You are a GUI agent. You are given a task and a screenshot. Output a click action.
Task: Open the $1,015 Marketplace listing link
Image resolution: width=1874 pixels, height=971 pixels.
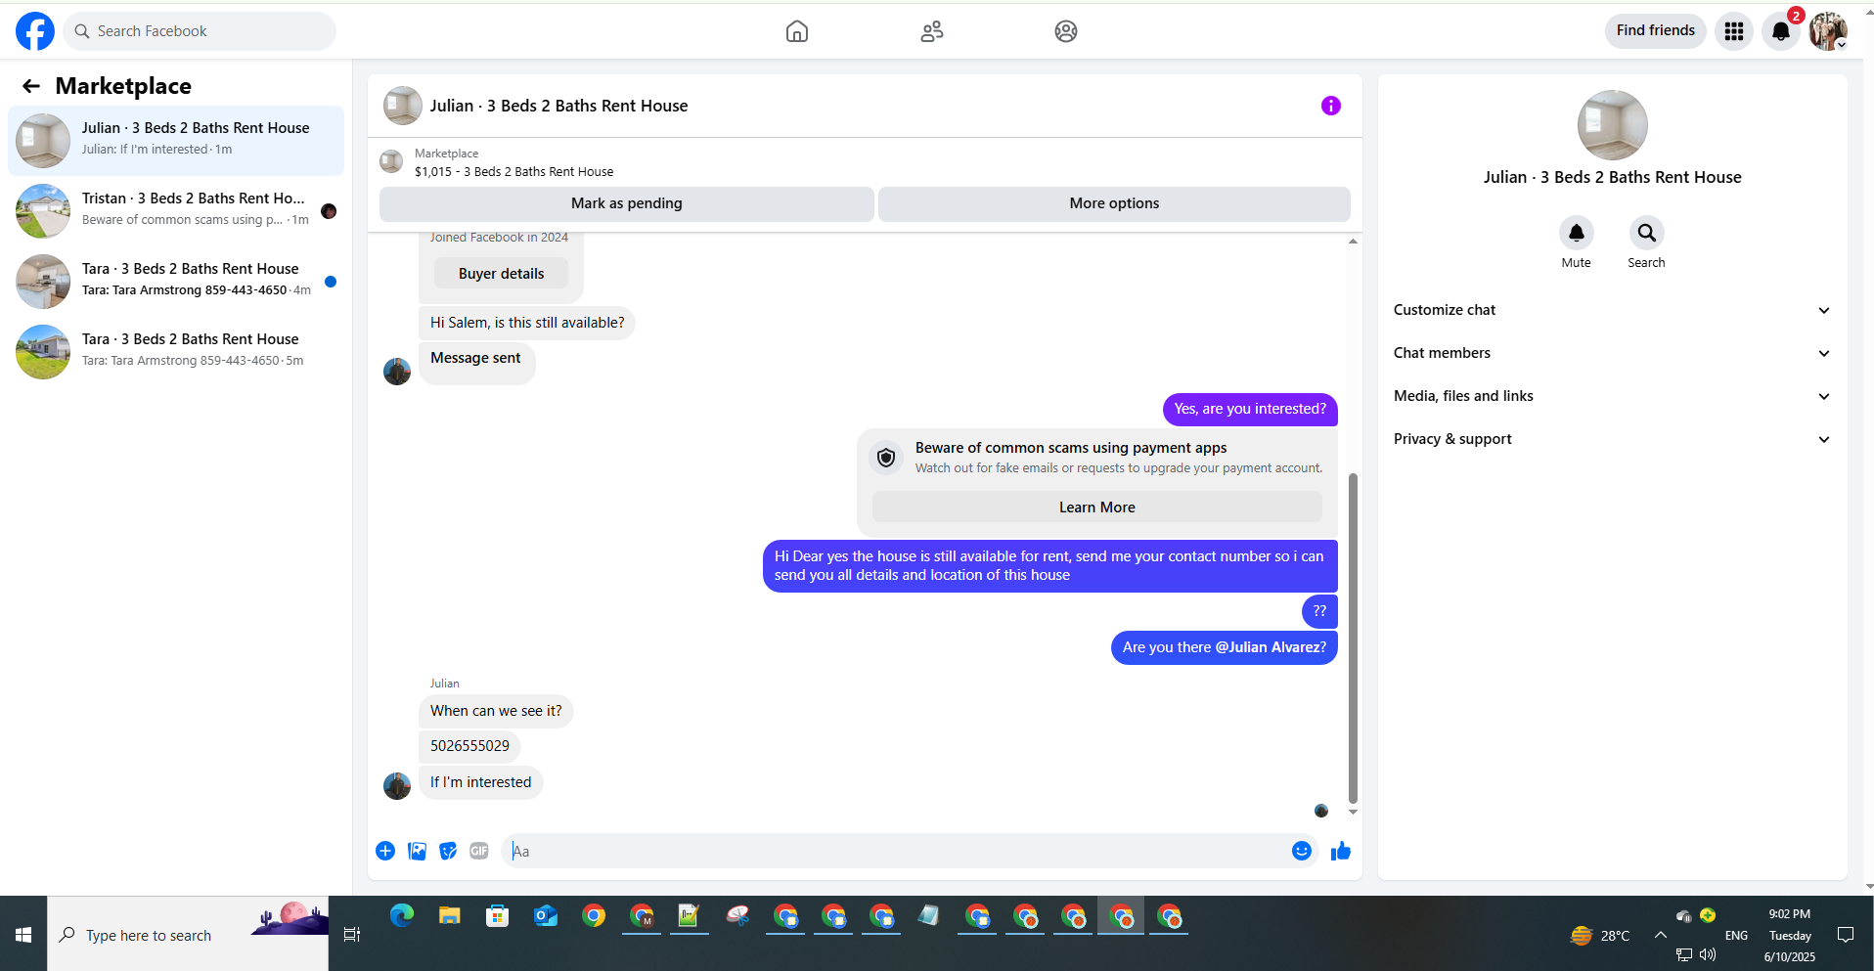513,172
